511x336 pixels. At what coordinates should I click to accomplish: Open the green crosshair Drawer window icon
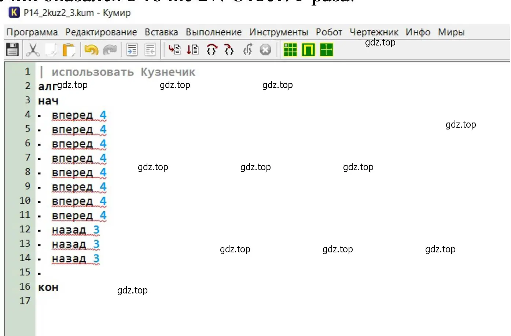coord(326,50)
